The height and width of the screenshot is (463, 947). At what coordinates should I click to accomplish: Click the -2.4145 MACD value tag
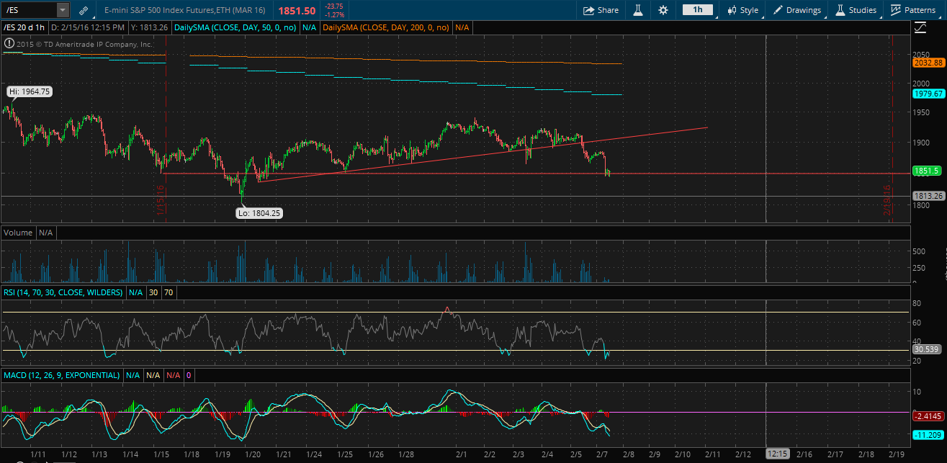click(928, 415)
